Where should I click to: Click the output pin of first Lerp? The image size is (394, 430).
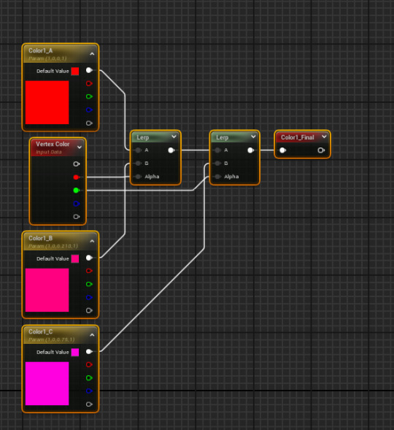pos(171,150)
